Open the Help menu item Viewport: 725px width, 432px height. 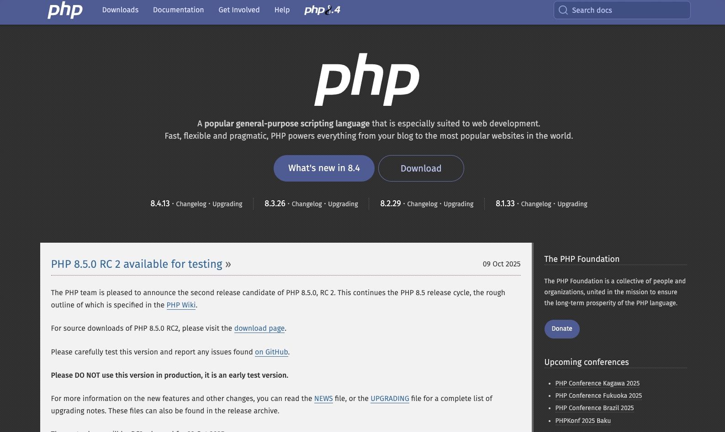pyautogui.click(x=282, y=10)
